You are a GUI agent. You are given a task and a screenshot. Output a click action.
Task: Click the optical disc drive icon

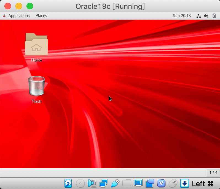pyautogui.click(x=81, y=183)
